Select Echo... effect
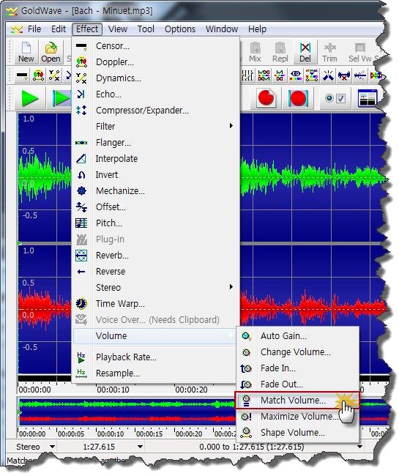The height and width of the screenshot is (476, 399). pos(155,94)
